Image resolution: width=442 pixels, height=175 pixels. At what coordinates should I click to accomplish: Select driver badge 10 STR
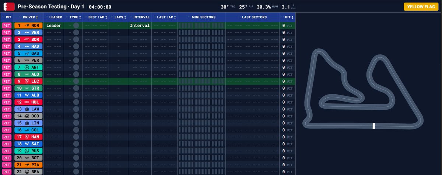[28, 88]
